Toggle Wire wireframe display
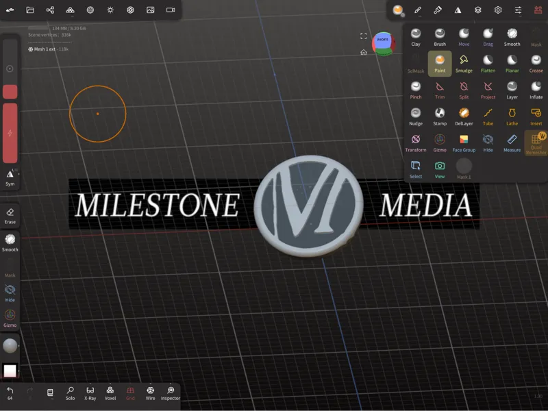Screen dimensions: 548x411 (150, 393)
